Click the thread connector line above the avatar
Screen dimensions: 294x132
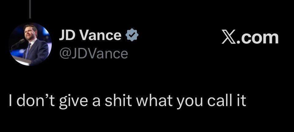click(x=30, y=9)
